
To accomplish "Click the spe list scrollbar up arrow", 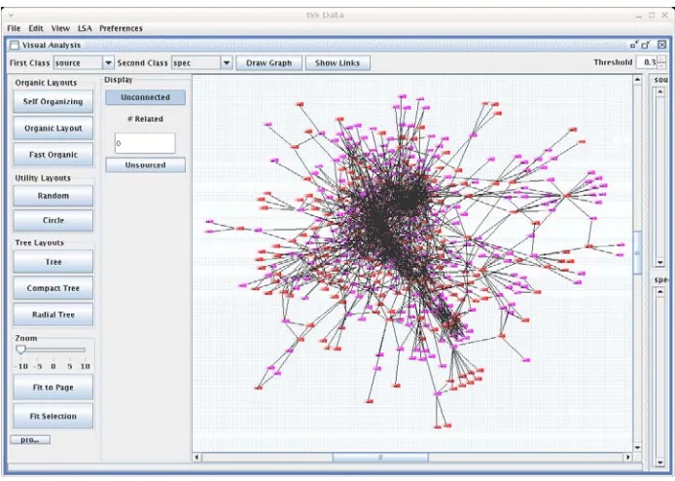I will pos(660,291).
